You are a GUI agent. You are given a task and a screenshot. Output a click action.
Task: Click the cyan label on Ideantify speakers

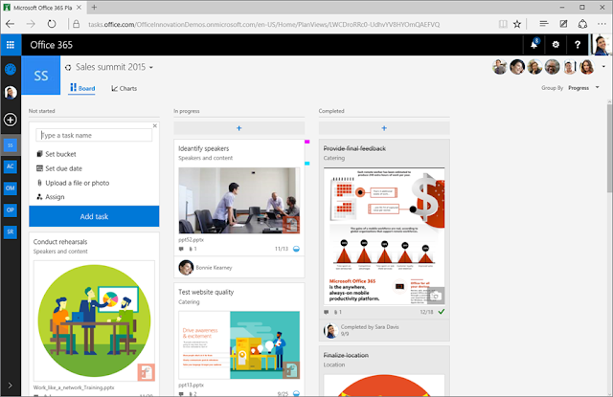point(307,164)
